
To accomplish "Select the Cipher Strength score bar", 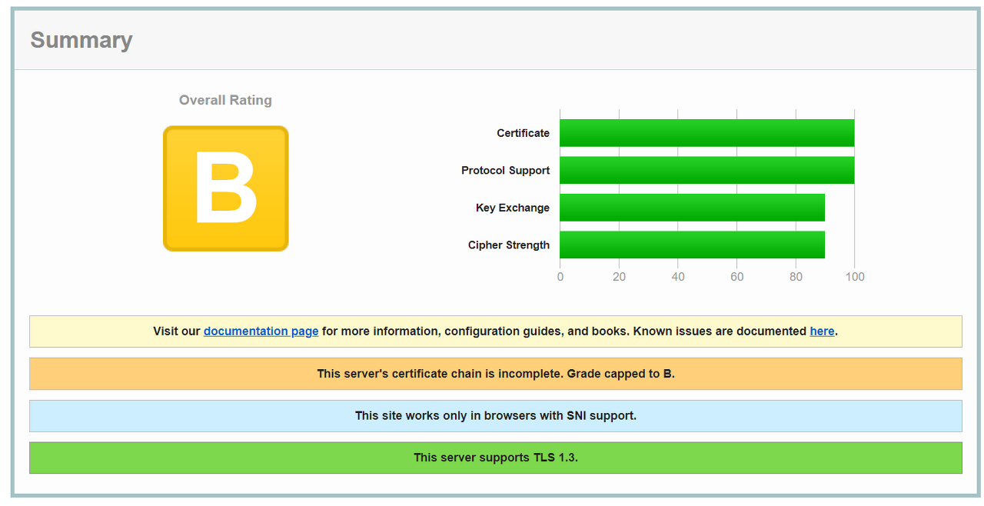I will (692, 245).
